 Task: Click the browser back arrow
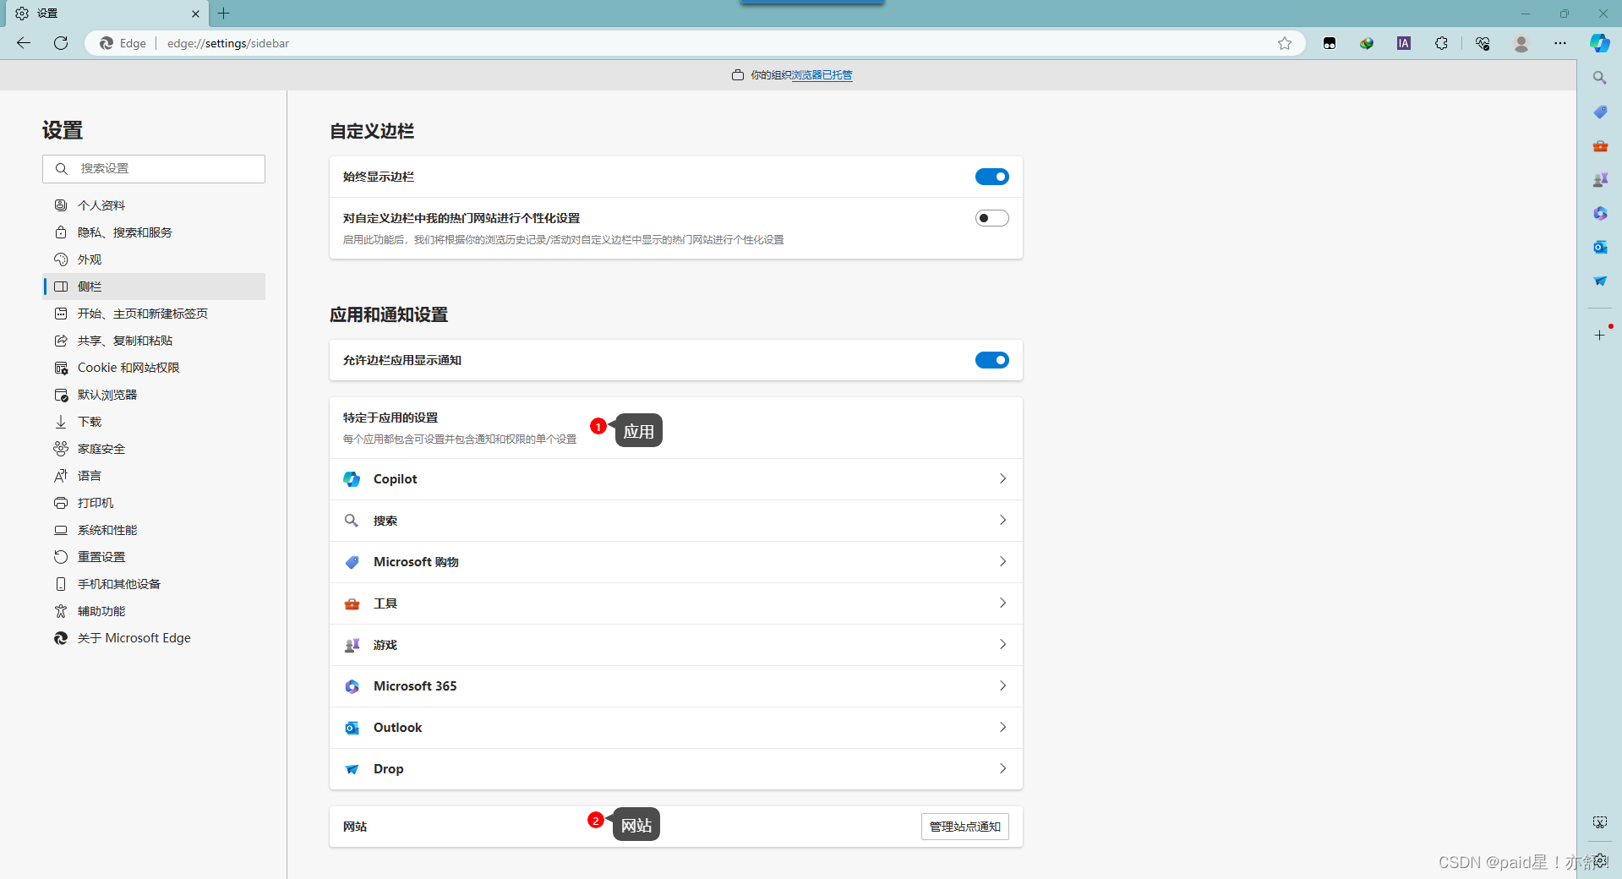pos(24,43)
